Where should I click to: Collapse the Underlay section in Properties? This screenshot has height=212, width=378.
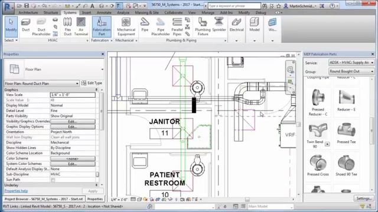coord(96,185)
